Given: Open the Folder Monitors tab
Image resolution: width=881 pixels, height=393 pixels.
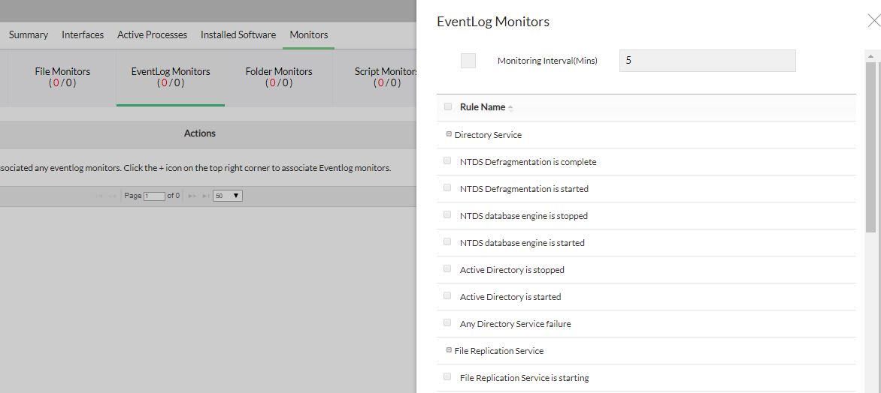Looking at the screenshot, I should 279,76.
